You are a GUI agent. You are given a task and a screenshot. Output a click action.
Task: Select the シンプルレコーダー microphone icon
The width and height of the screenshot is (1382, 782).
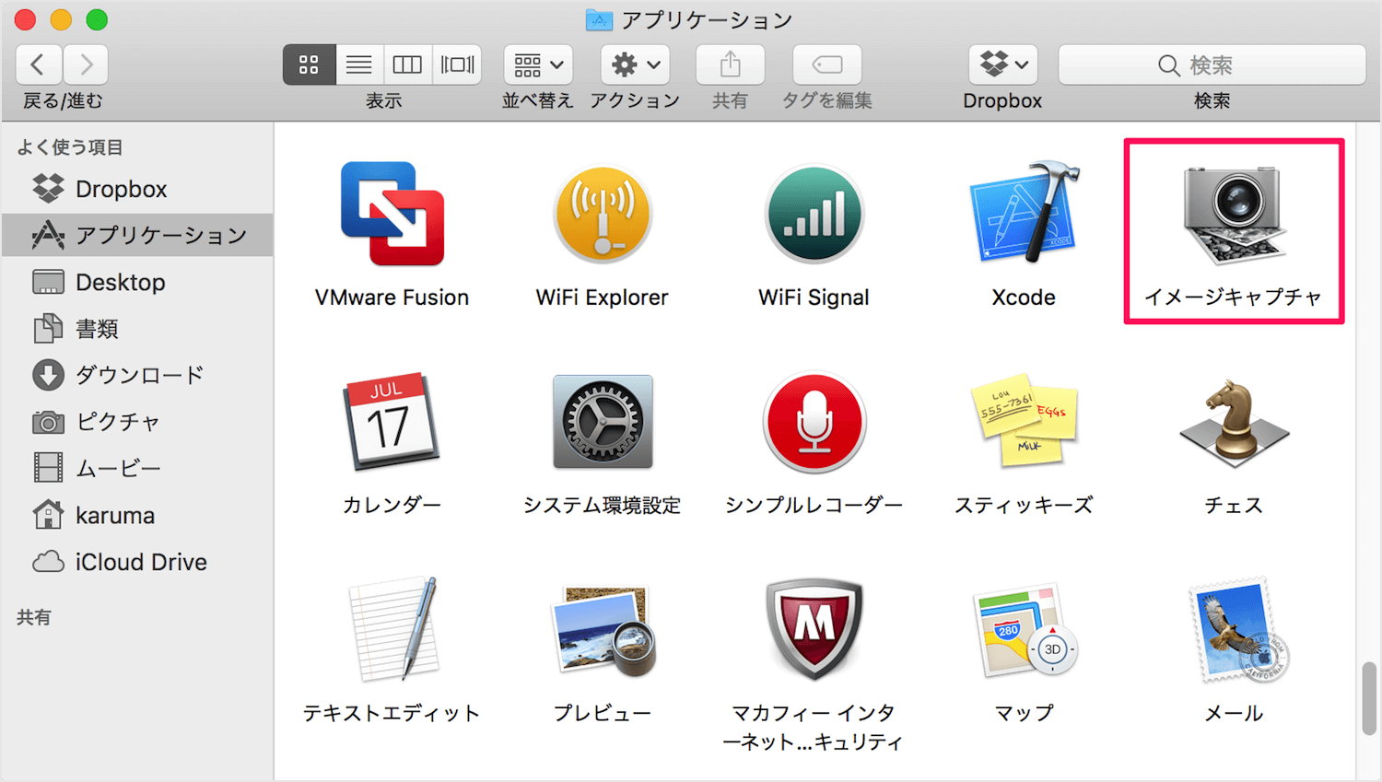tap(814, 422)
